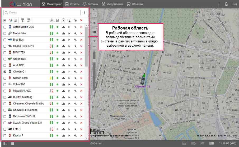
Task: Toggle visible layers eye icon on map
Action: coord(94,23)
